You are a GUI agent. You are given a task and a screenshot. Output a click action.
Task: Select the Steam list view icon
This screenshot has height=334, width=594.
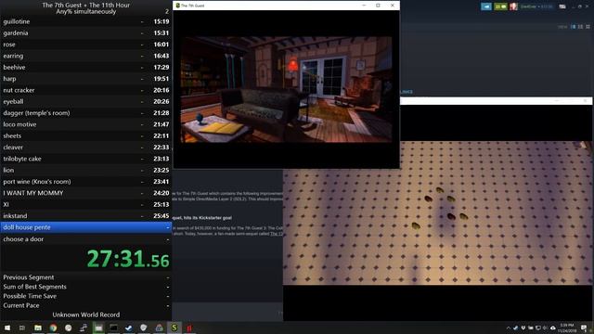click(580, 27)
